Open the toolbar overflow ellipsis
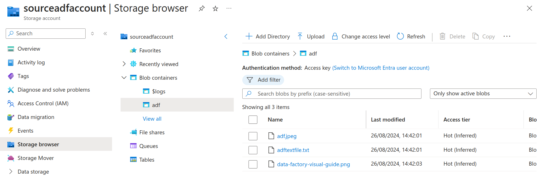544x179 pixels. [x=507, y=36]
